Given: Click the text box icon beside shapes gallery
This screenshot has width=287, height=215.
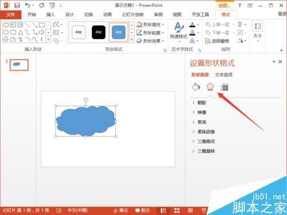Looking at the screenshot, I should 56,33.
